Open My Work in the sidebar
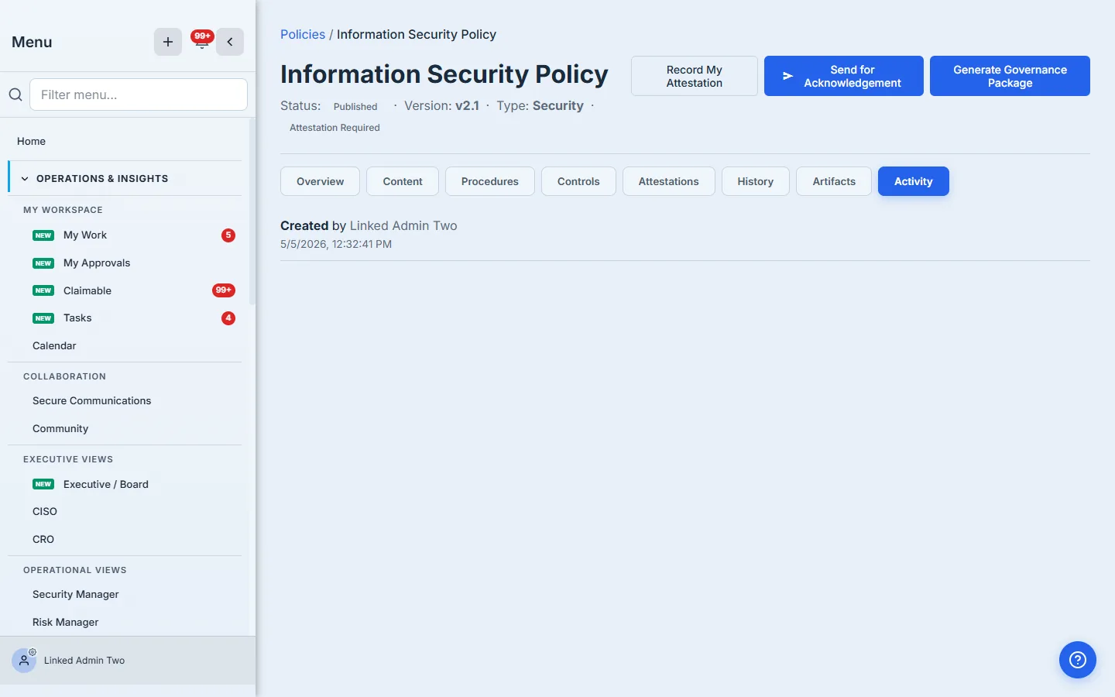Image resolution: width=1115 pixels, height=697 pixels. [85, 235]
